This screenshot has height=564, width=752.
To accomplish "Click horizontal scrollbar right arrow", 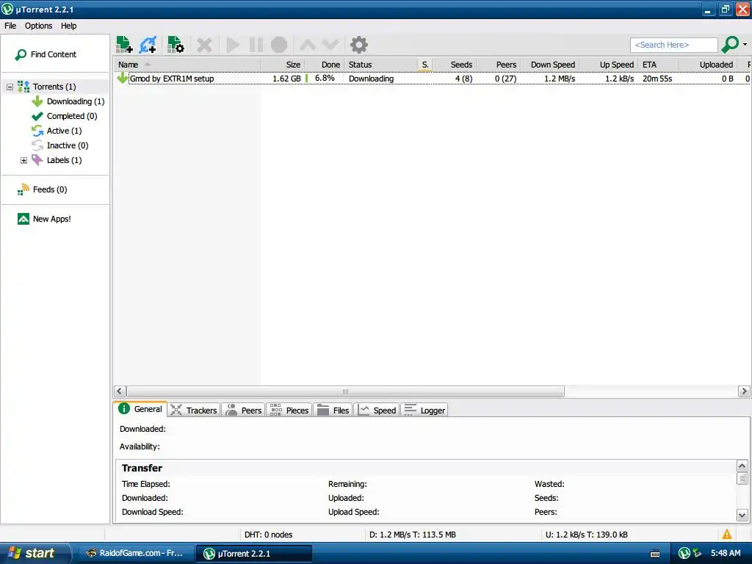I will pos(744,391).
